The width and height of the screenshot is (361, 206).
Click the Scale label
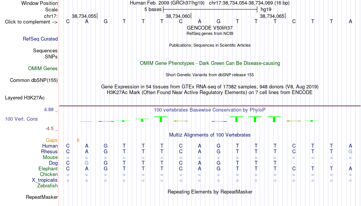(51, 9)
